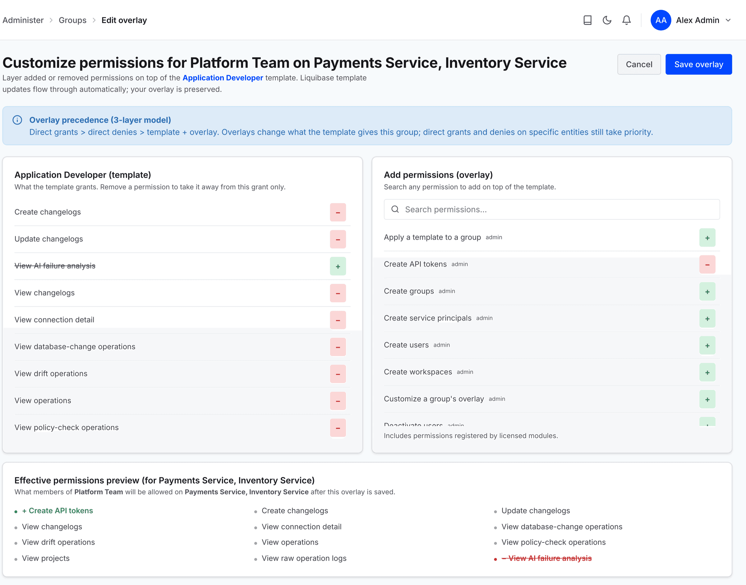Viewport: 746px width, 585px height.
Task: Open the notifications bell
Action: tap(626, 20)
